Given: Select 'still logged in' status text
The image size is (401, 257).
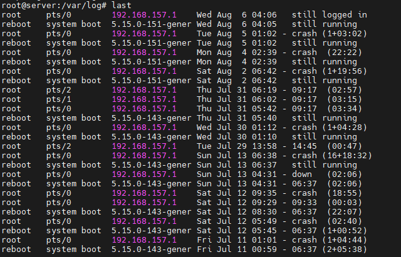Looking at the screenshot, I should tap(330, 15).
